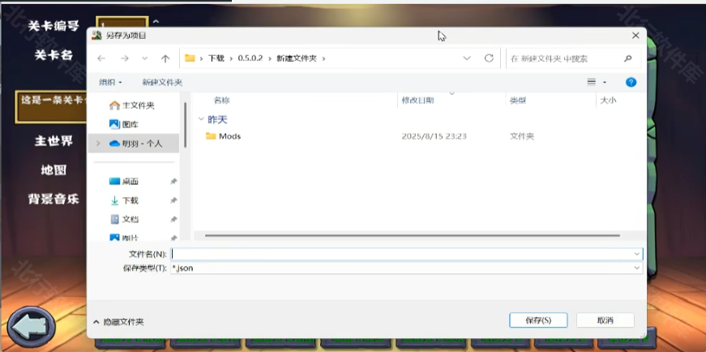Open 桌面 in the sidebar

[x=130, y=182]
